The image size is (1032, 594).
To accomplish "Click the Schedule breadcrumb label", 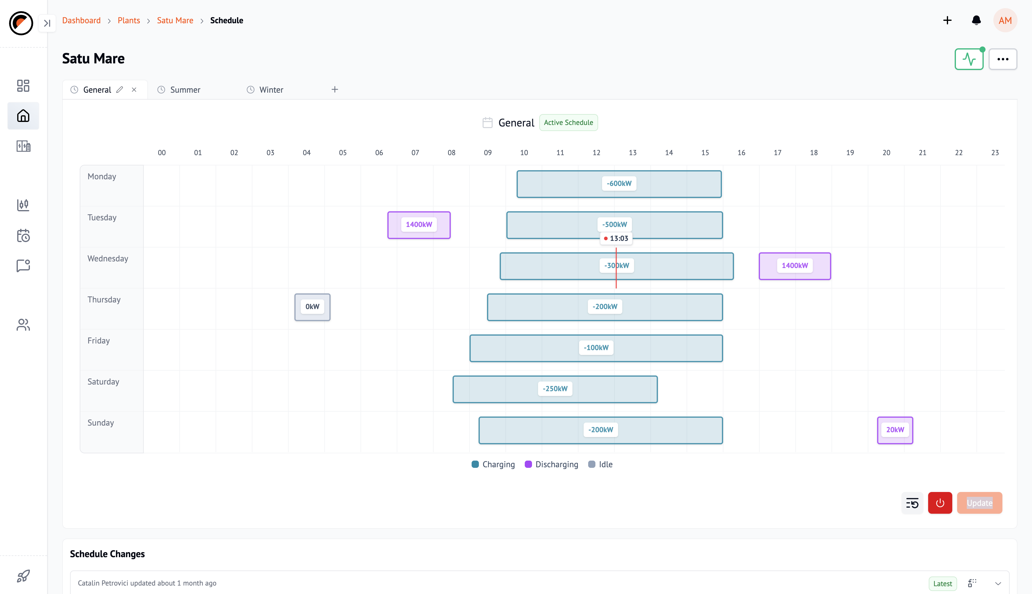I will tap(226, 21).
